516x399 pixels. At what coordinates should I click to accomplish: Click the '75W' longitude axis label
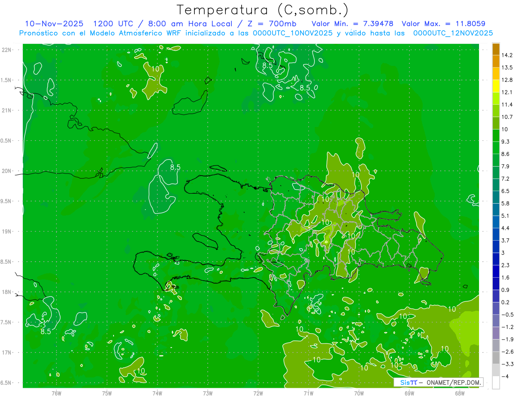(x=107, y=393)
